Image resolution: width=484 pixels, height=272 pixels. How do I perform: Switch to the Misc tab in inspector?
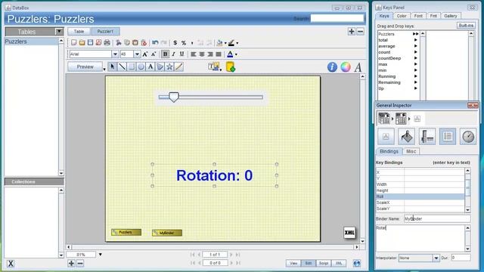point(411,151)
